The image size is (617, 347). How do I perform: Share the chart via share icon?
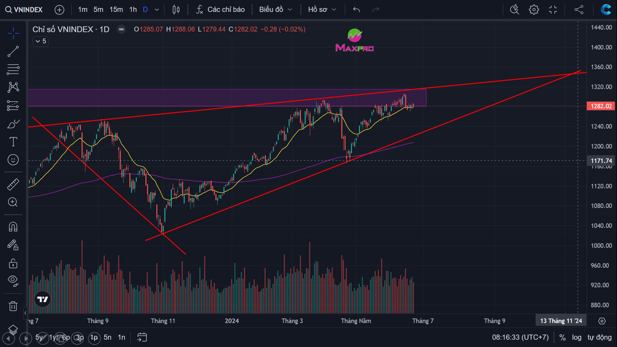(579, 9)
